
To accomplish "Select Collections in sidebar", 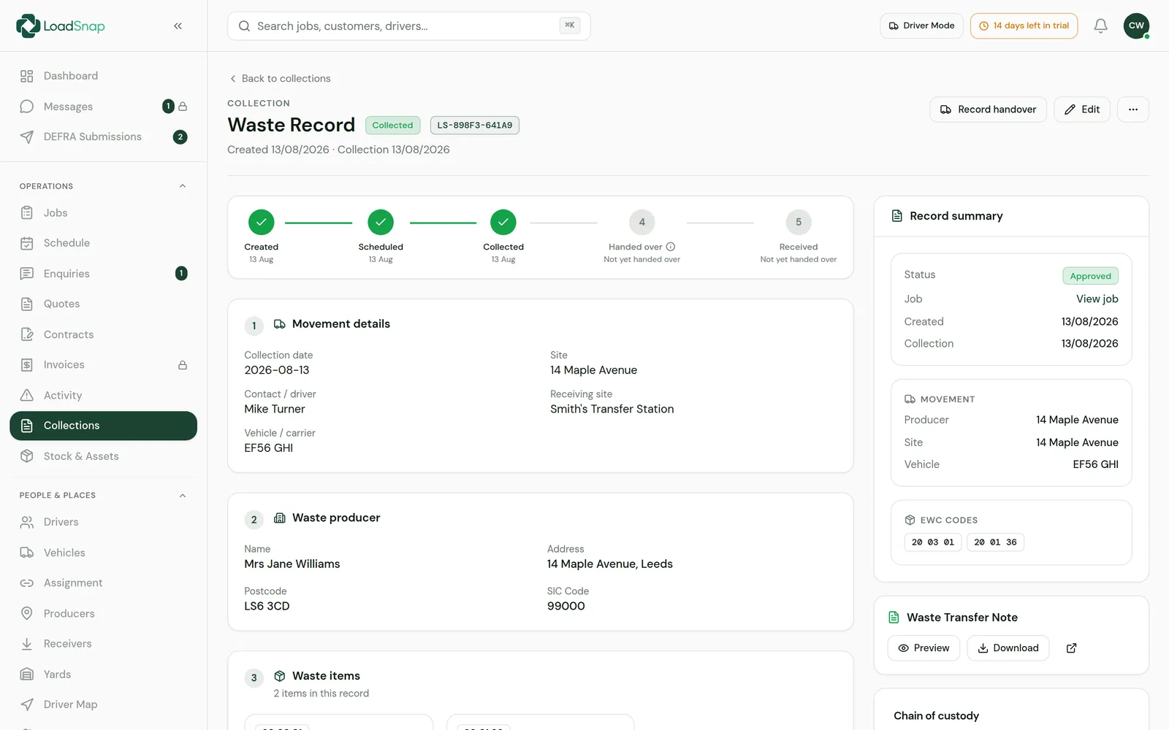I will click(103, 426).
